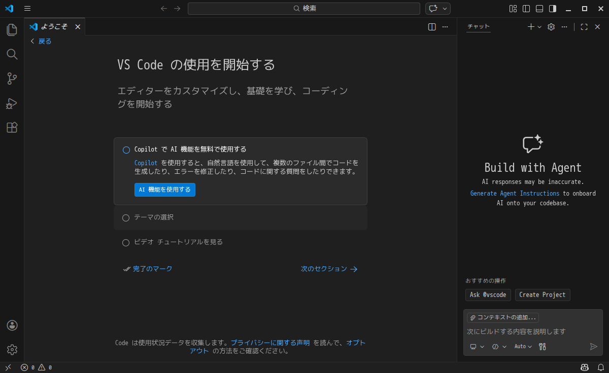
Task: Open Copilot status icon in status bar
Action: point(585,367)
